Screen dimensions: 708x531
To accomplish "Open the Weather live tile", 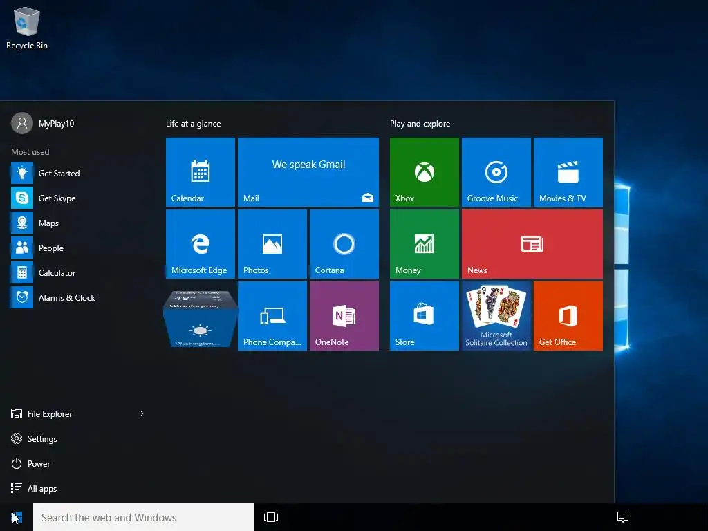I will [200, 319].
